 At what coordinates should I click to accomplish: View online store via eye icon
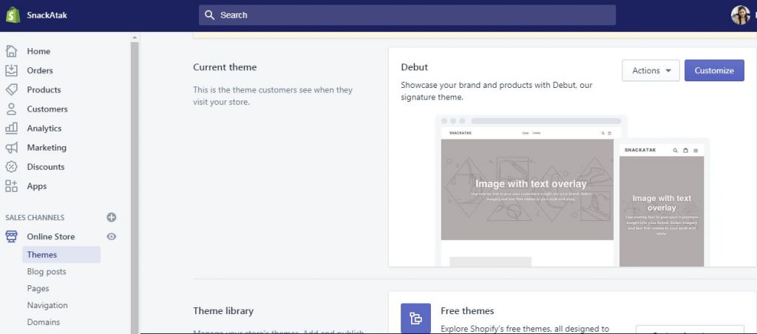click(112, 236)
